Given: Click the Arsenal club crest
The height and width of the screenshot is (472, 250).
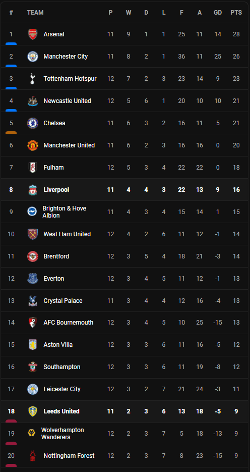Looking at the screenshot, I should pyautogui.click(x=33, y=34).
